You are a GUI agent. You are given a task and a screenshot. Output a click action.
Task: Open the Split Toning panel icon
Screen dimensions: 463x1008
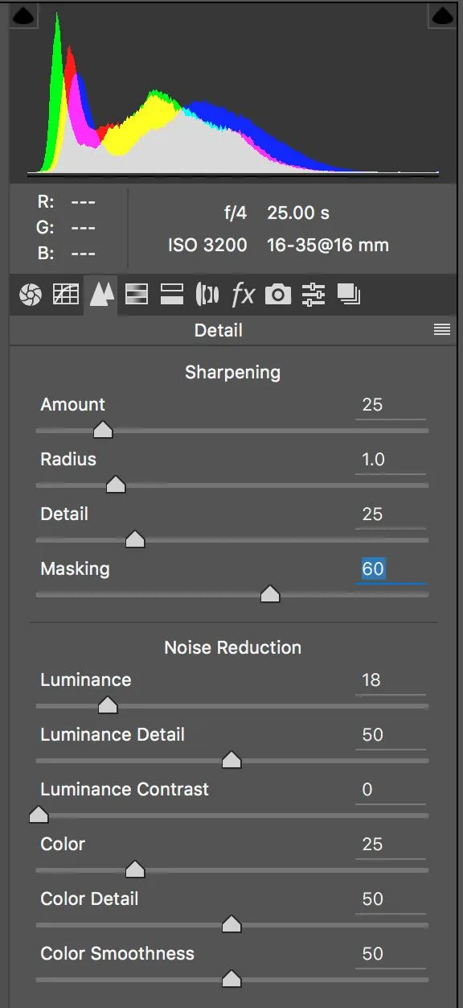coord(172,295)
